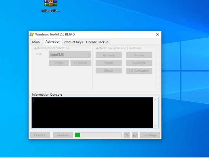The width and height of the screenshot is (209, 158).
Task: Open the Credits dialog
Action: (39, 135)
